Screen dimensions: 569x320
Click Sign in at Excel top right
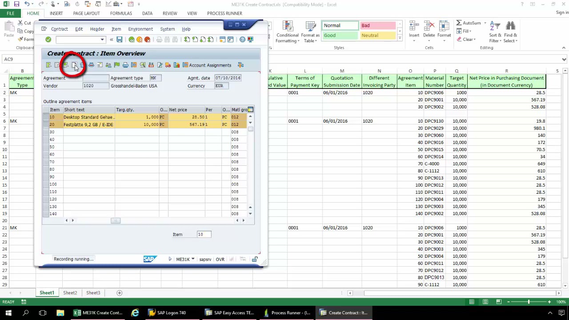pyautogui.click(x=562, y=13)
